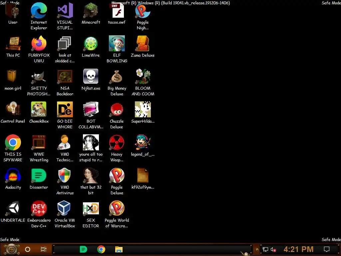Launch FURRYFOX UWU Firefox shortcut
This screenshot has width=341, height=256.
pos(39,44)
